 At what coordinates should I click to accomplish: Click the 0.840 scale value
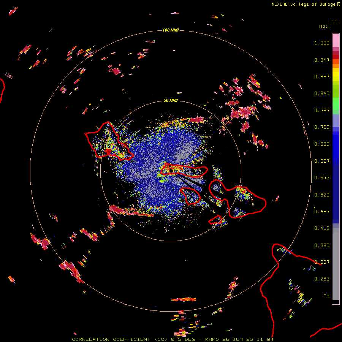322,93
